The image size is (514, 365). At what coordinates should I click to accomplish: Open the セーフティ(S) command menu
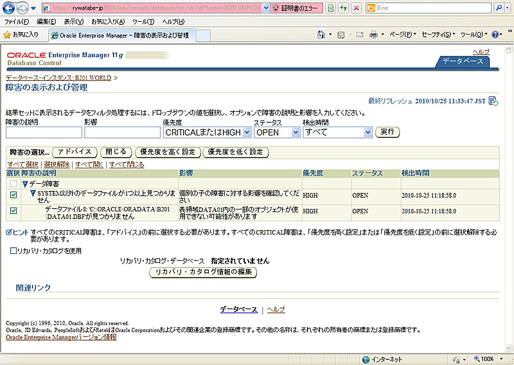click(438, 35)
